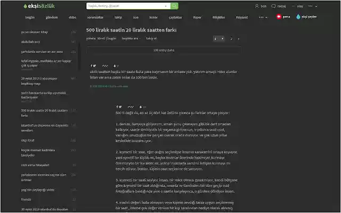
Task: Select the 'takip' channel tab
Action: [x=118, y=18]
